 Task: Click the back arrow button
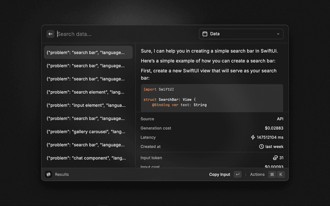(x=51, y=34)
